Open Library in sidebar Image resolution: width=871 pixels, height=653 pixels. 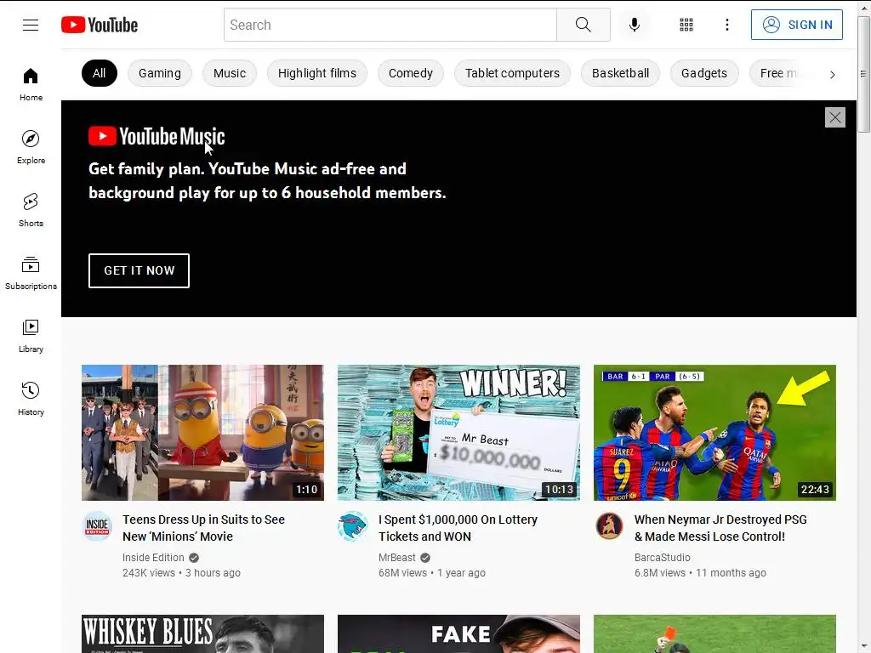31,336
